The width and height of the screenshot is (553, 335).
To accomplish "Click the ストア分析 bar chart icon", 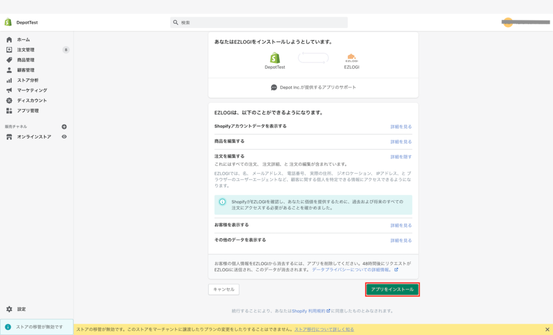I will coord(9,80).
